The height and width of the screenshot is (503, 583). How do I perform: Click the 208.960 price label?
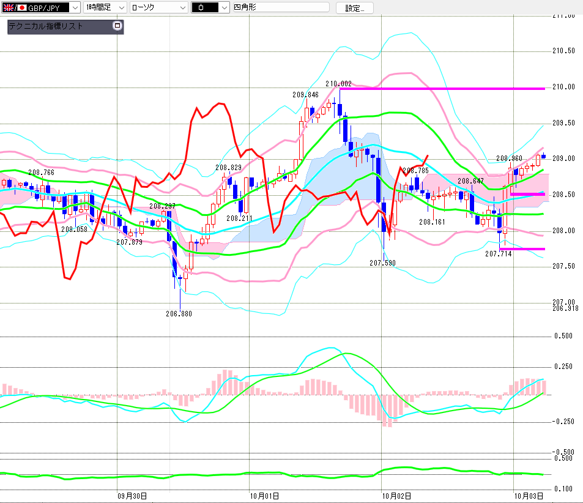(x=510, y=158)
